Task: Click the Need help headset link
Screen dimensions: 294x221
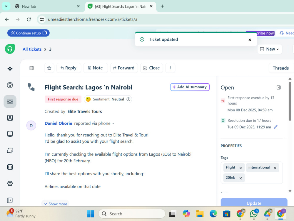Action: coord(286,33)
